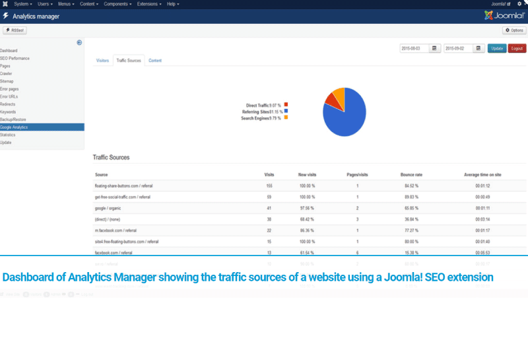Click the Traffic Sources section heading
Viewport: 528px width, 350px height.
[x=111, y=157]
